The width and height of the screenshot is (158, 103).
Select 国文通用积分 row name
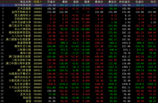[x=23, y=15]
